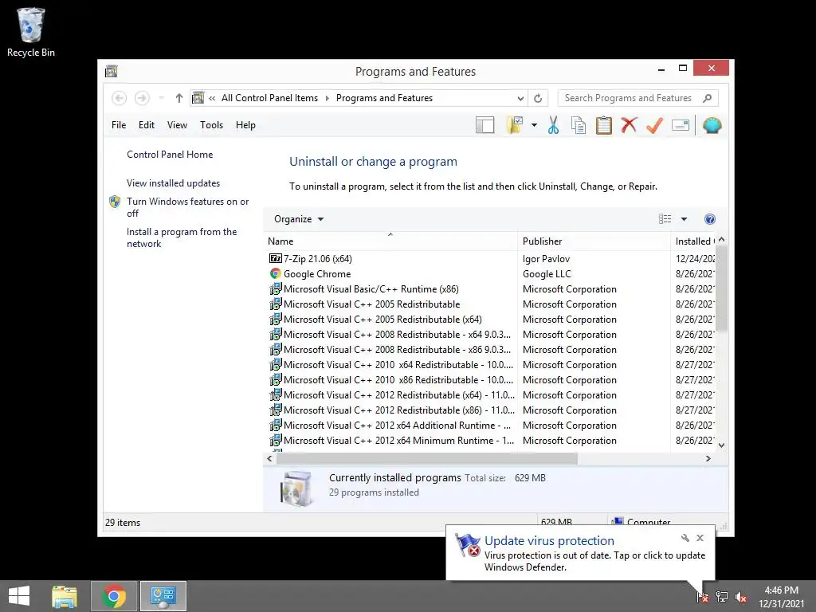816x612 pixels.
Task: Select the 7-Zip 21.06 (x64) entry
Action: (317, 259)
